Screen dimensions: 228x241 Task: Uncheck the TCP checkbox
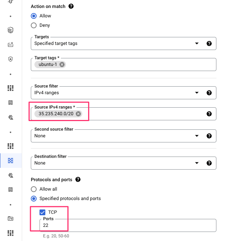(43, 212)
